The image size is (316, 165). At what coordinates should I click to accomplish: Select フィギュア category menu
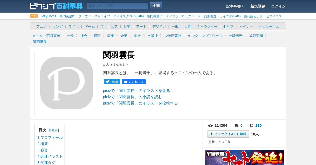point(109,26)
